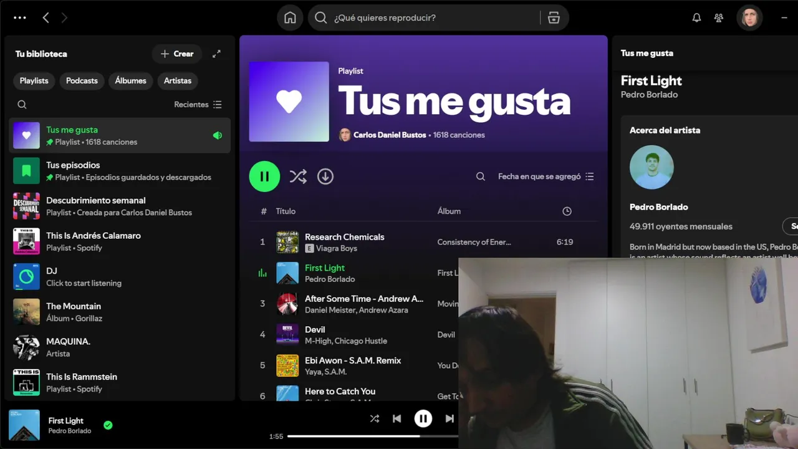The image size is (798, 449).
Task: Open Browse icon in search bar
Action: pos(554,17)
